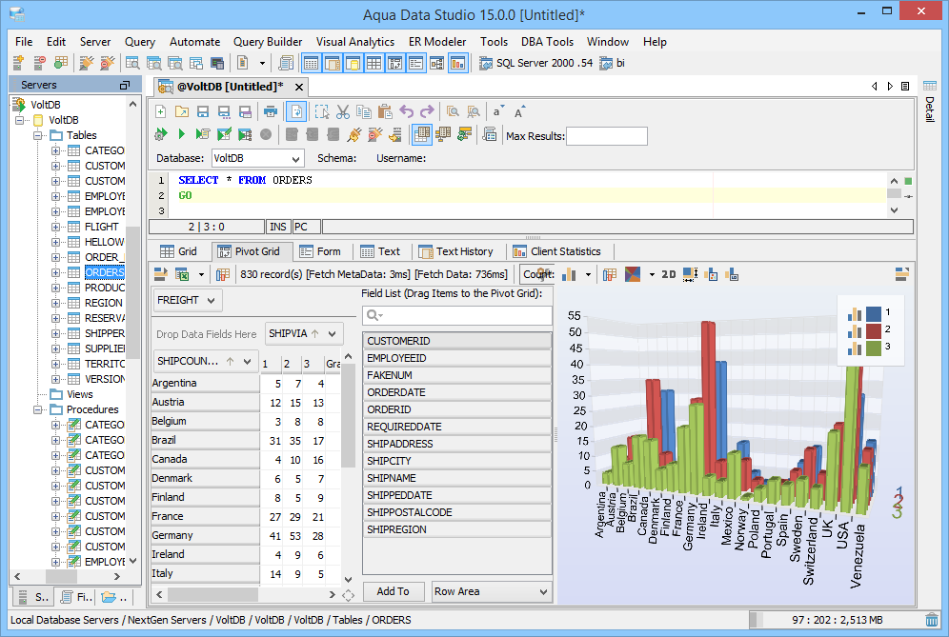Collapse the Tables folder in server tree

(x=37, y=135)
